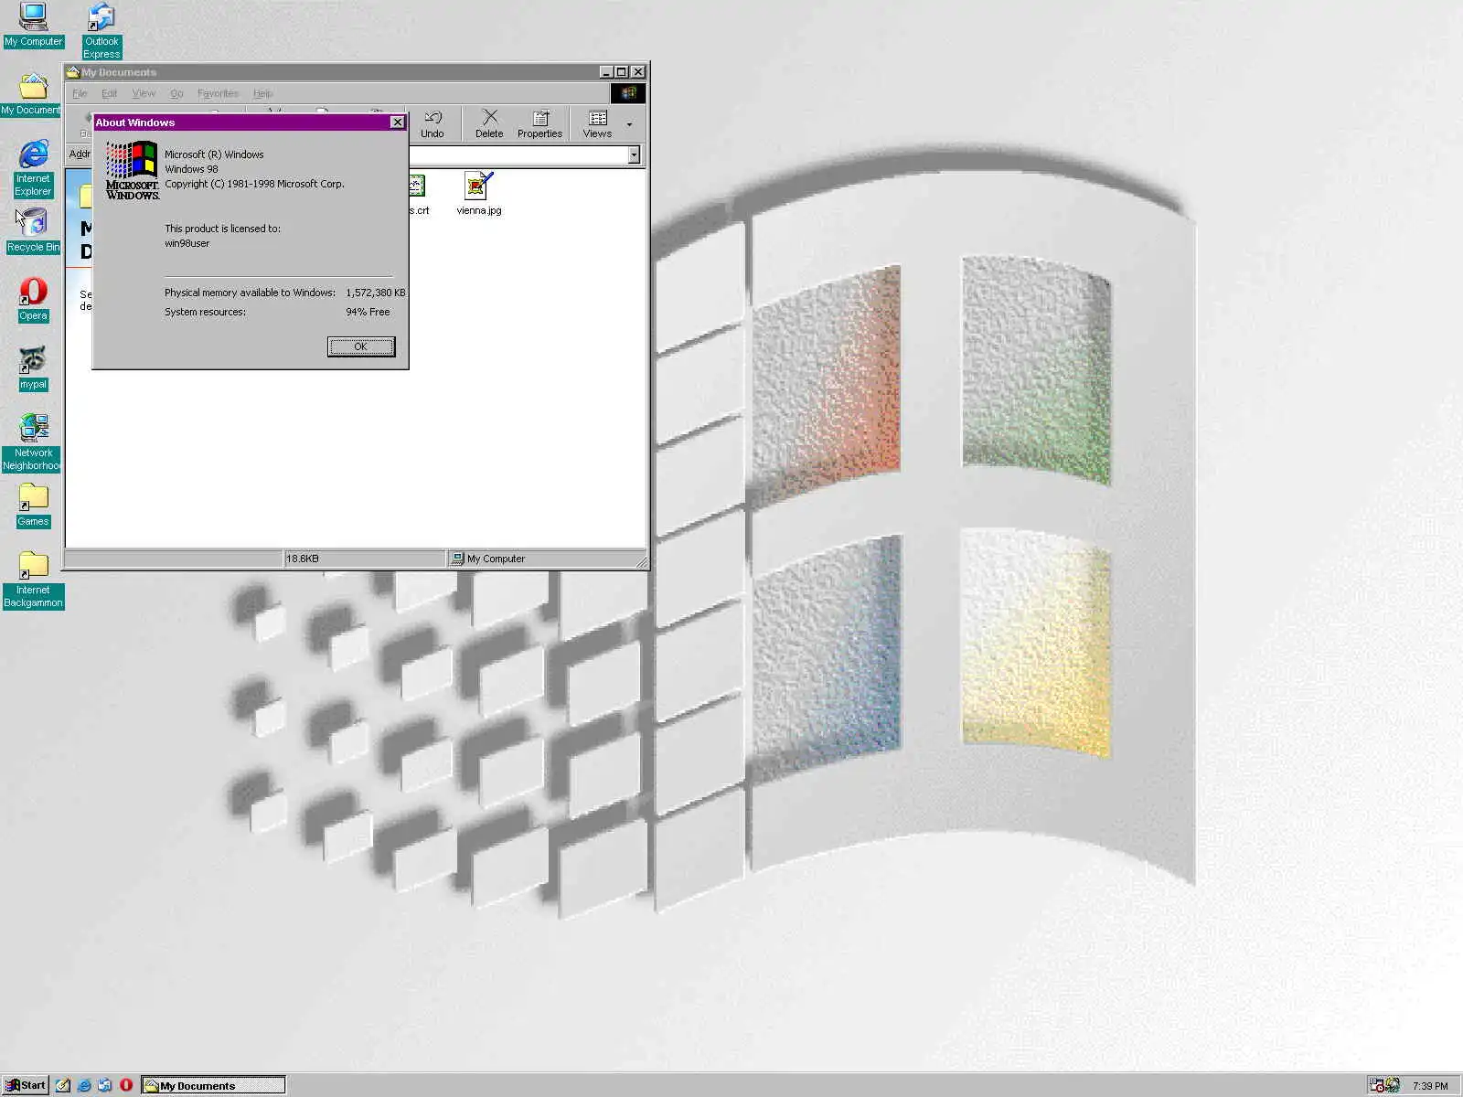Click the 7:39 PM system clock
This screenshot has width=1463, height=1097.
point(1430,1086)
